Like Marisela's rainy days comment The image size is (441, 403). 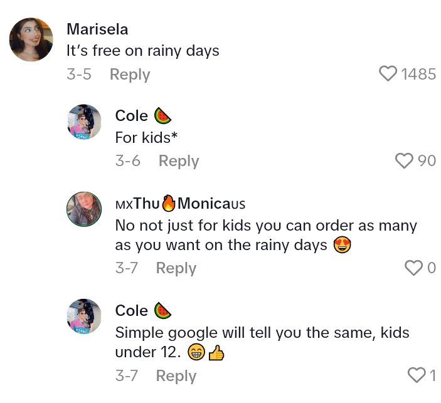(388, 74)
